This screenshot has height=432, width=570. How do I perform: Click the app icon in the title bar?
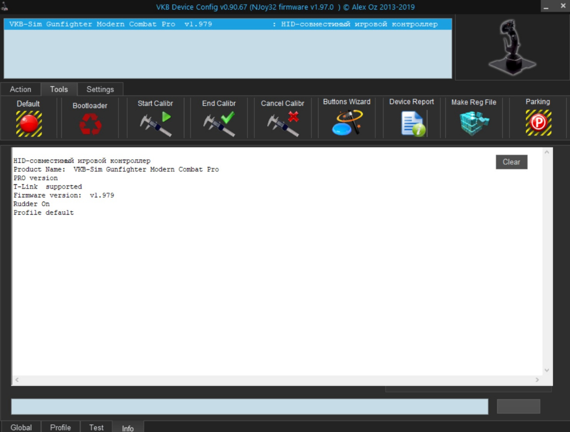click(x=4, y=7)
